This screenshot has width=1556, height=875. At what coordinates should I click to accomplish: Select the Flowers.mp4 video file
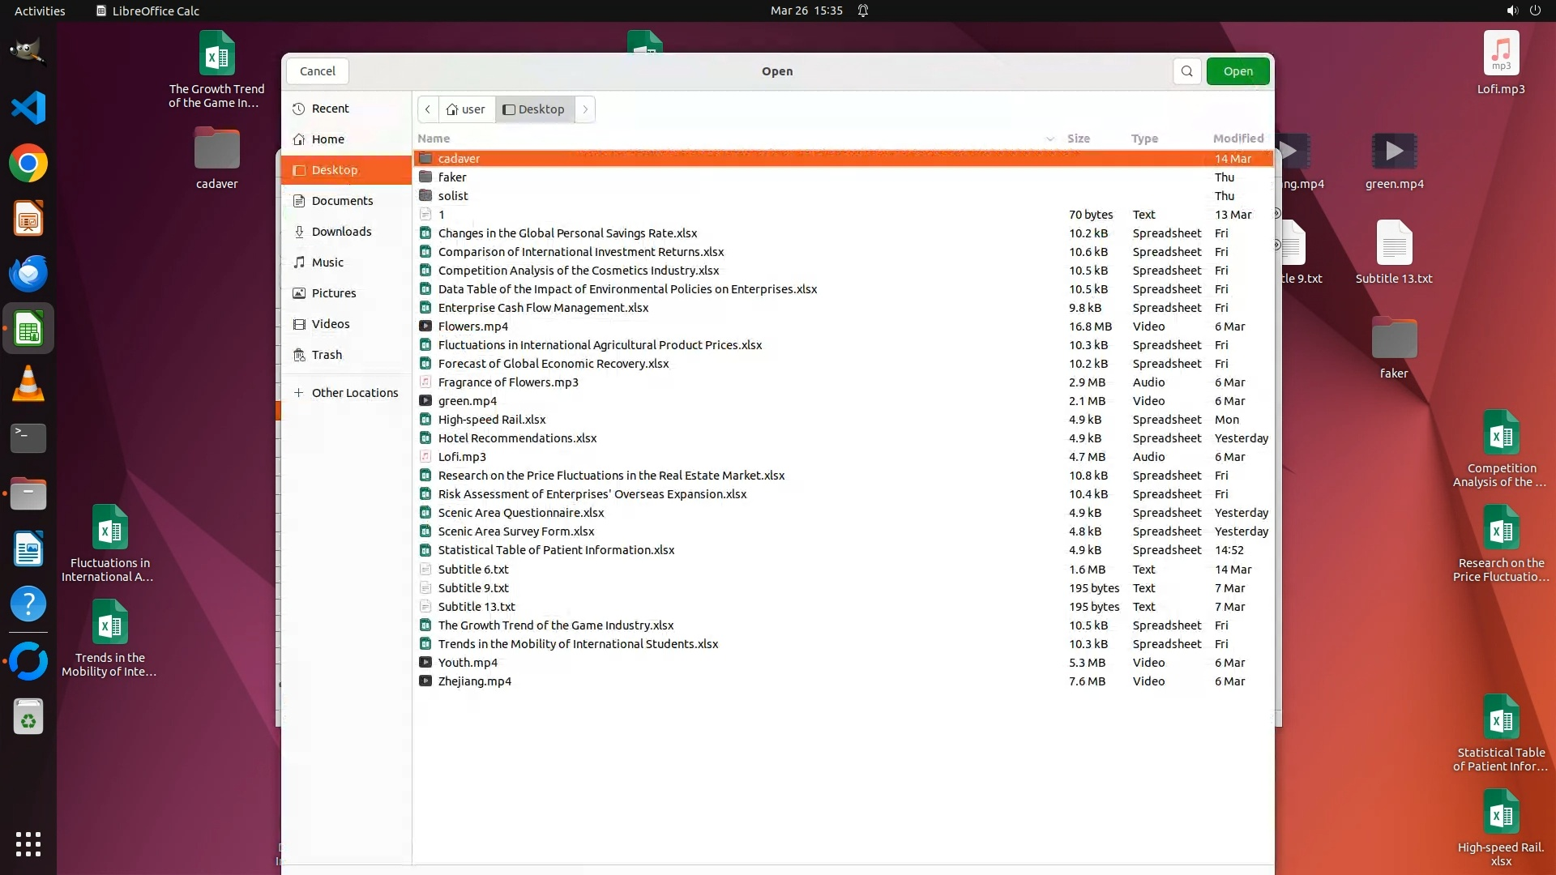click(x=473, y=327)
